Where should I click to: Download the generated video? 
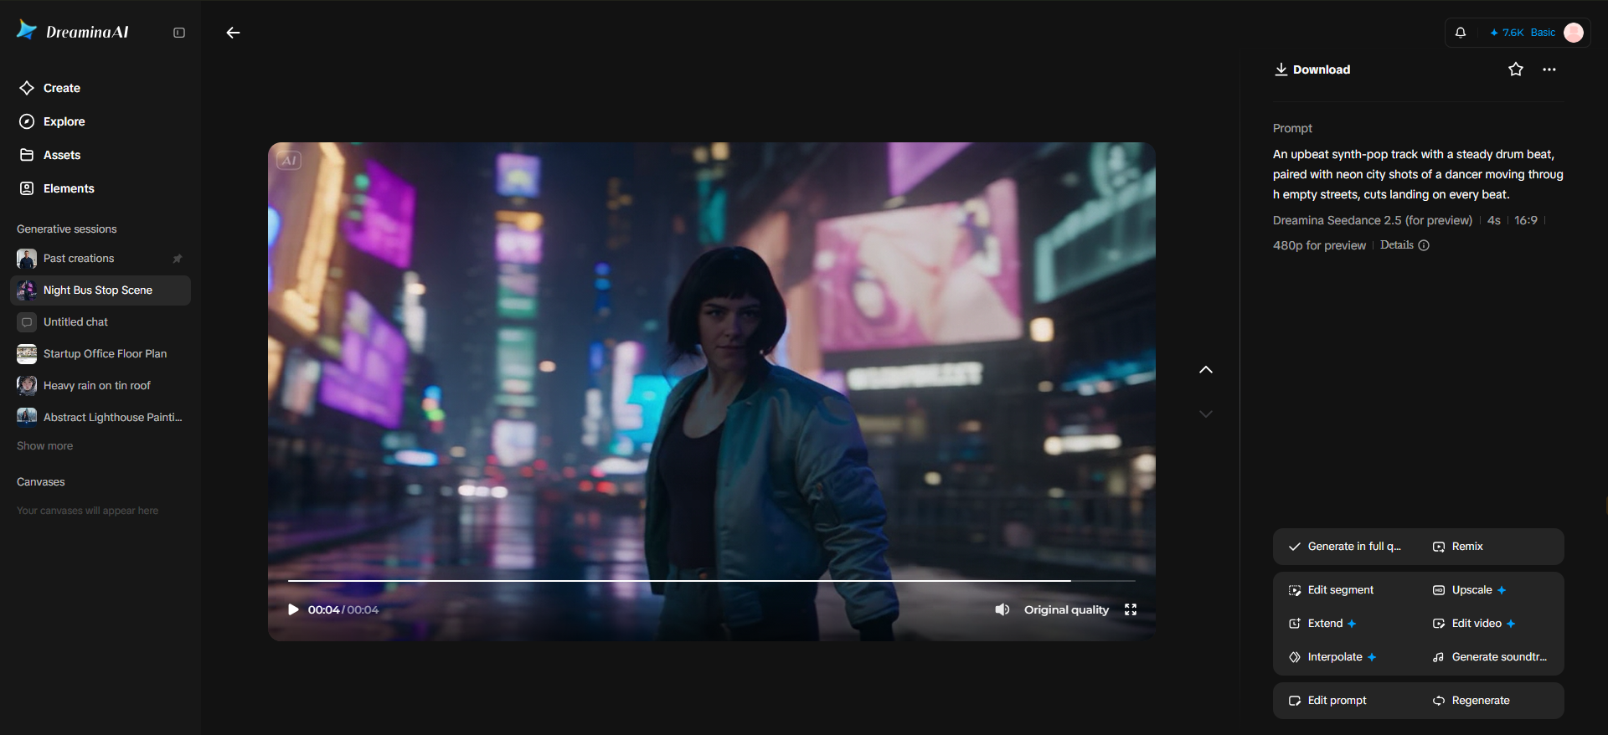click(1312, 69)
